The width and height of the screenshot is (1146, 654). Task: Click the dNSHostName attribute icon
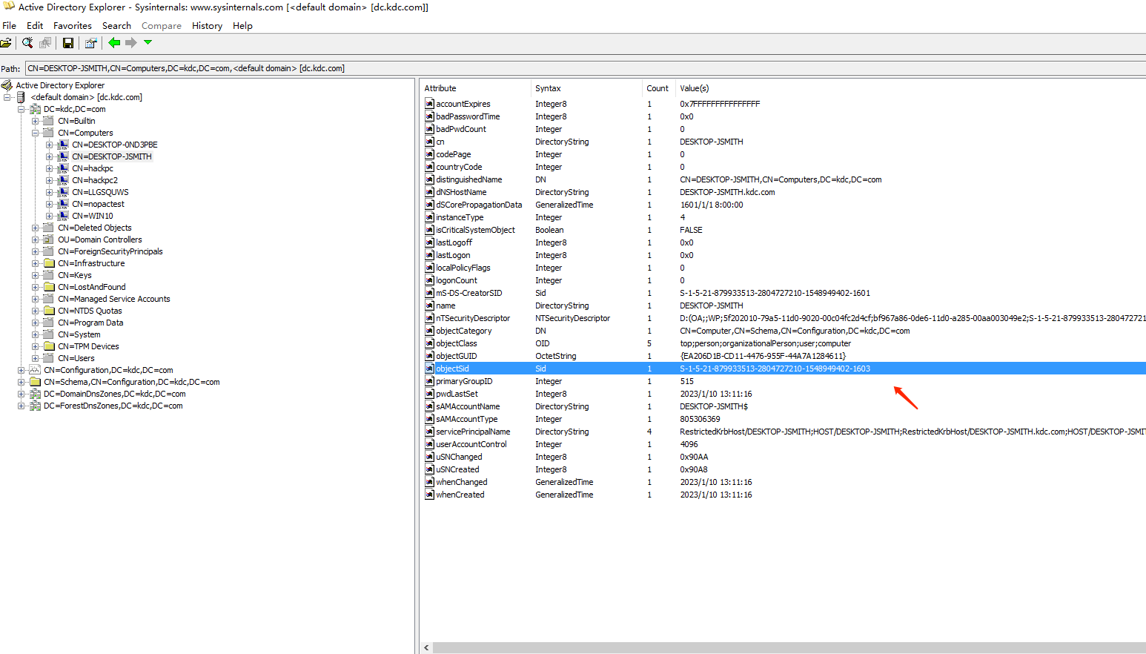click(429, 192)
